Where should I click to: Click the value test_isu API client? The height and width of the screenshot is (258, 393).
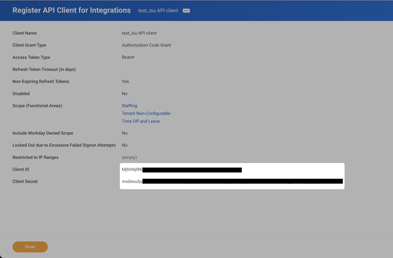pyautogui.click(x=139, y=33)
